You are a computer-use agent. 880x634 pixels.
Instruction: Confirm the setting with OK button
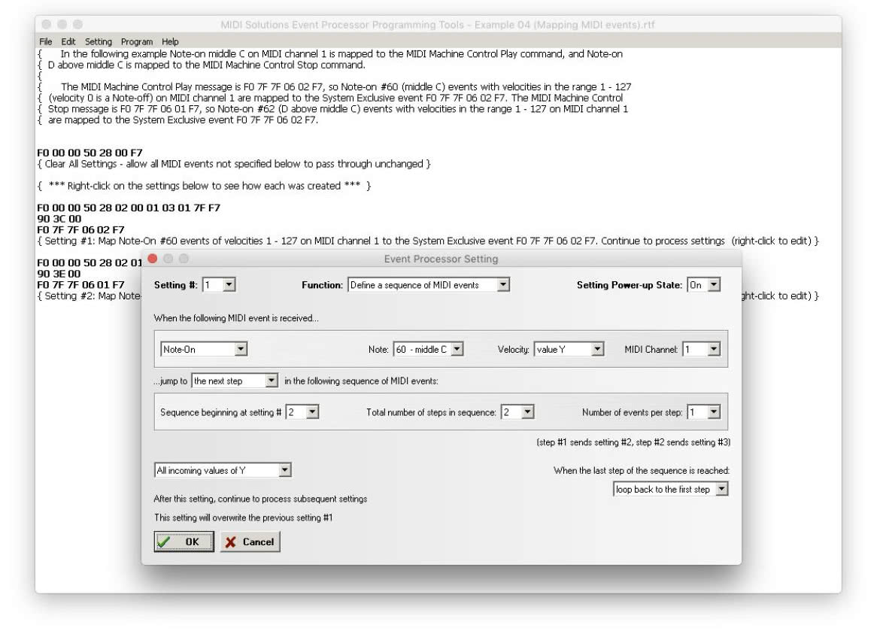184,542
